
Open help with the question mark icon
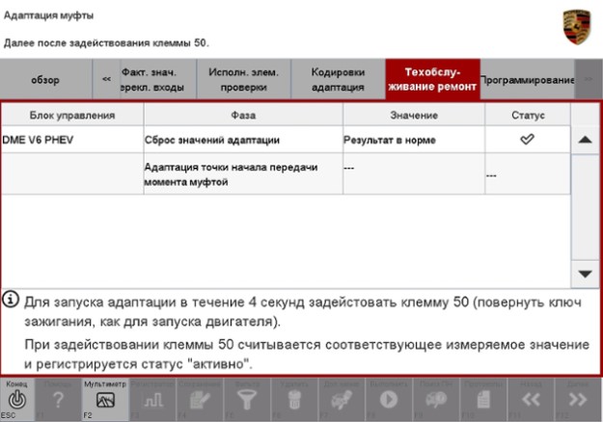point(61,401)
